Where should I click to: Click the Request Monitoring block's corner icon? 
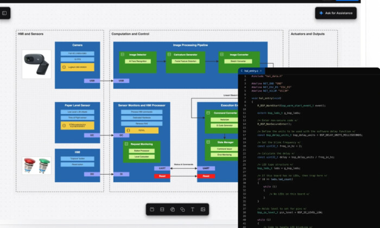coord(126,144)
